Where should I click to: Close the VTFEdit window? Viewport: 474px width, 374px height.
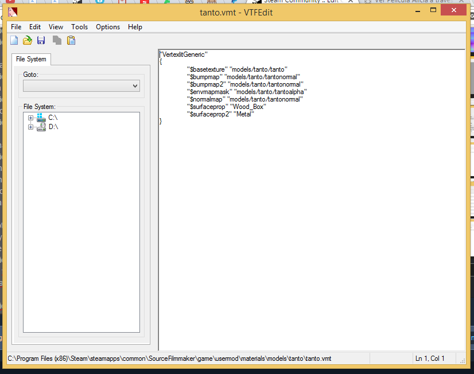point(453,10)
